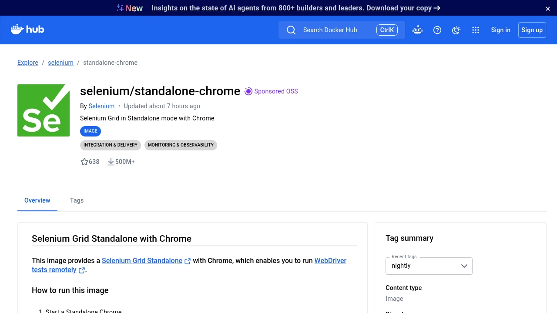Open the help question mark icon
The height and width of the screenshot is (313, 557).
[x=437, y=30]
